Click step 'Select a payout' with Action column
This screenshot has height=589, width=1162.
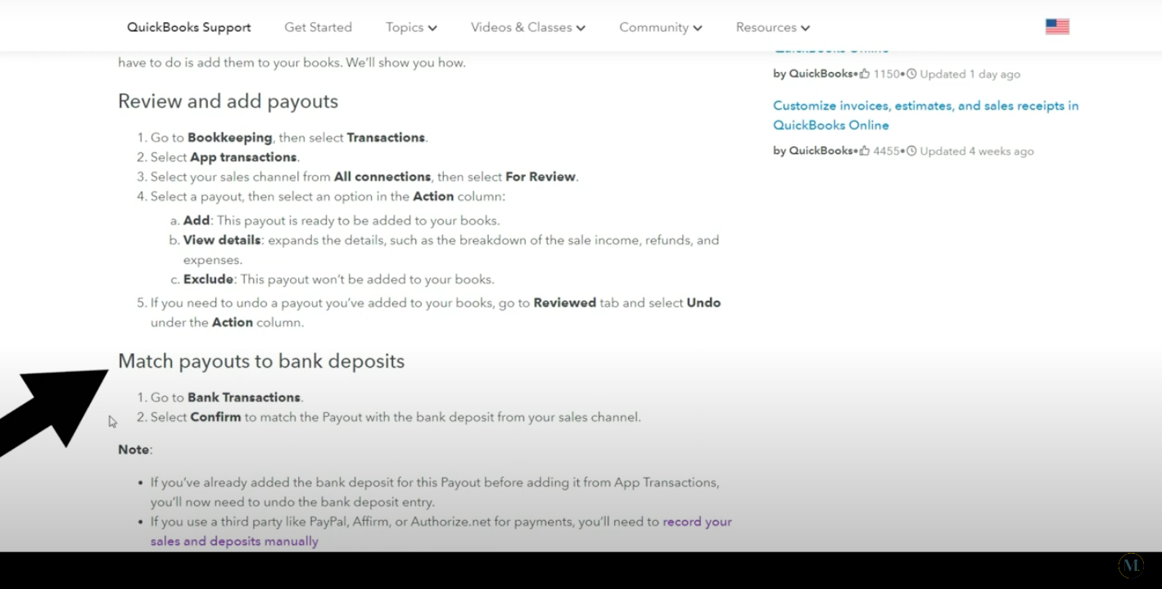click(x=328, y=197)
